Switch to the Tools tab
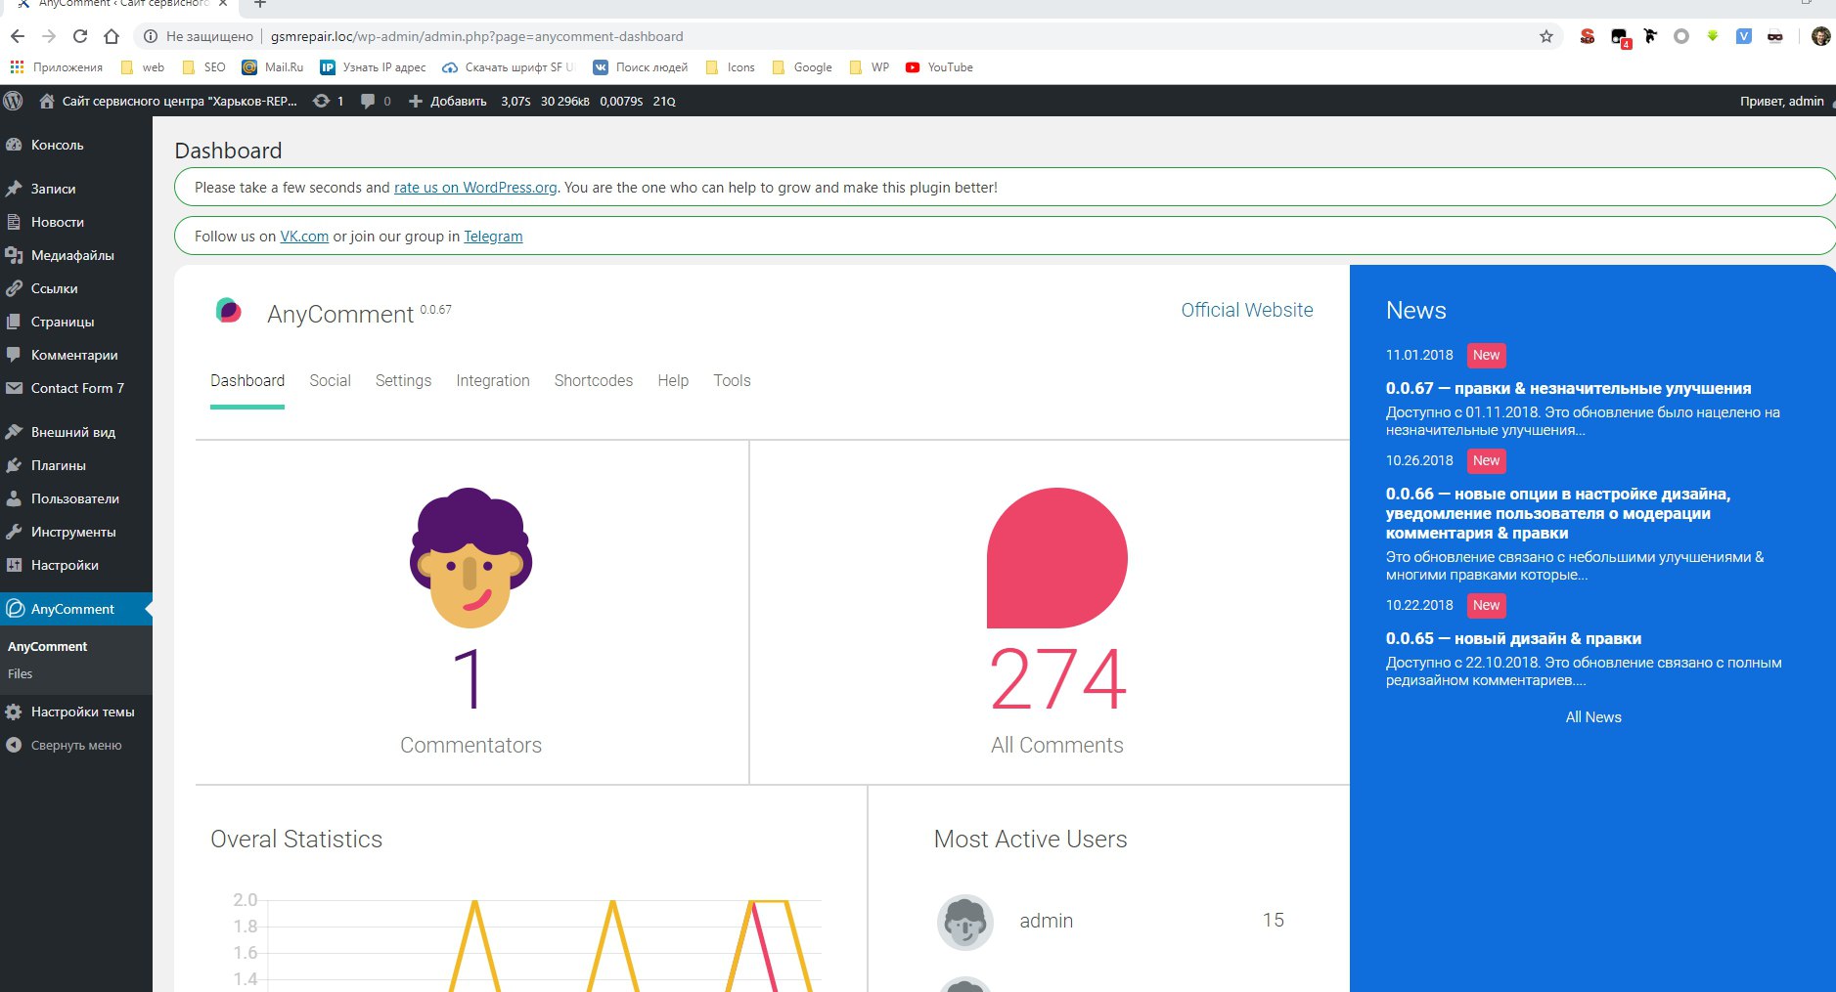 point(732,381)
